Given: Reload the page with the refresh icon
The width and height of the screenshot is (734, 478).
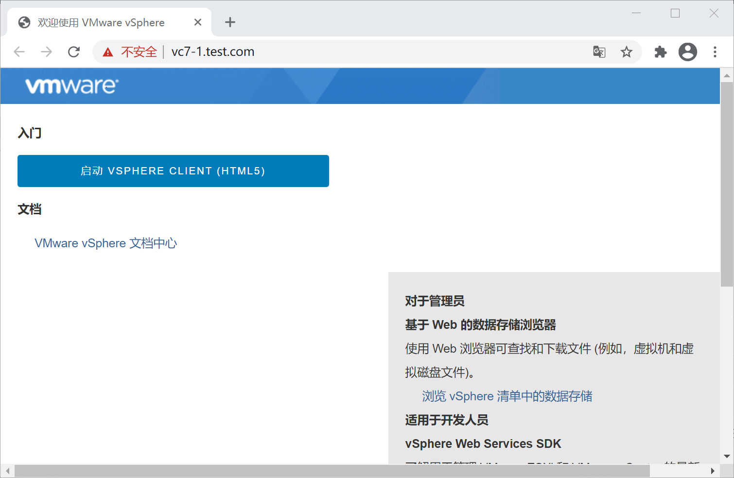Looking at the screenshot, I should click(74, 52).
